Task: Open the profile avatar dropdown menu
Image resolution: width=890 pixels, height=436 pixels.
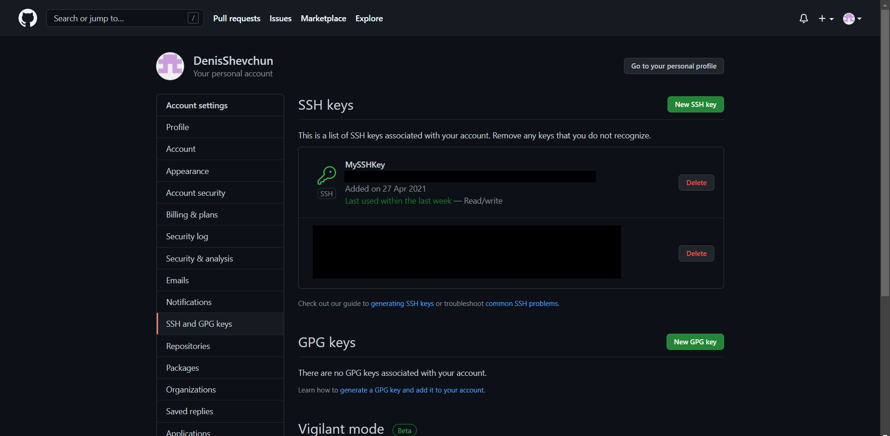Action: (x=852, y=19)
